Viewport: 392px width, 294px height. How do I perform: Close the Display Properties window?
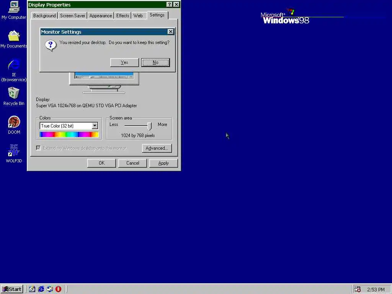click(176, 5)
